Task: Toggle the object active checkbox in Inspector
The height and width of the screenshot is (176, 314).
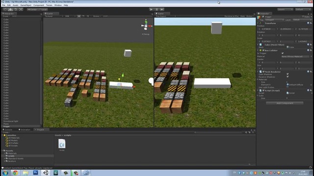Action: (263, 17)
